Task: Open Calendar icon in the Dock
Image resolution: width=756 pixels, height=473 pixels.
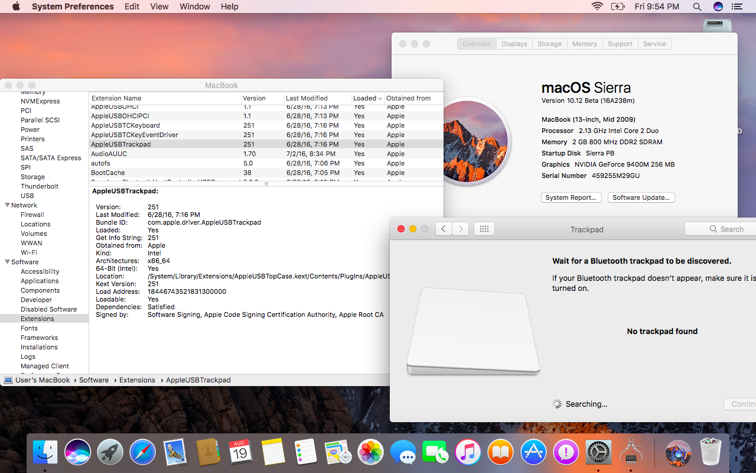Action: click(240, 453)
